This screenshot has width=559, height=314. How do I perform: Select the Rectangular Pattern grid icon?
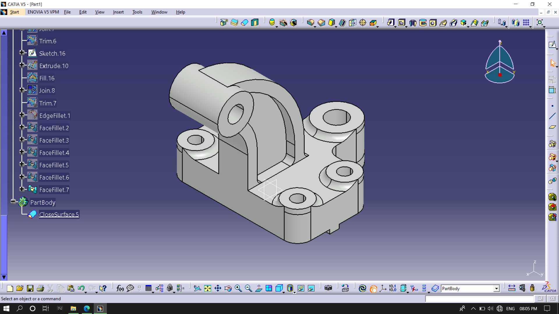(x=526, y=22)
